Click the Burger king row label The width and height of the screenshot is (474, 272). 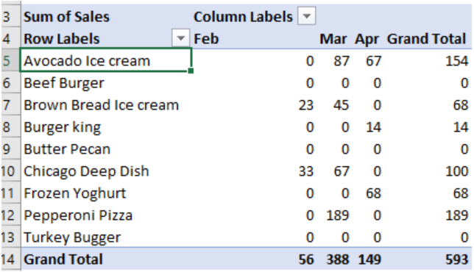tap(62, 127)
